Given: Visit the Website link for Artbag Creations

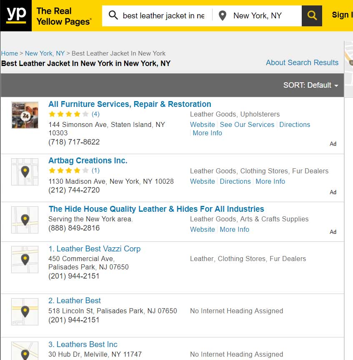Looking at the screenshot, I should [203, 181].
